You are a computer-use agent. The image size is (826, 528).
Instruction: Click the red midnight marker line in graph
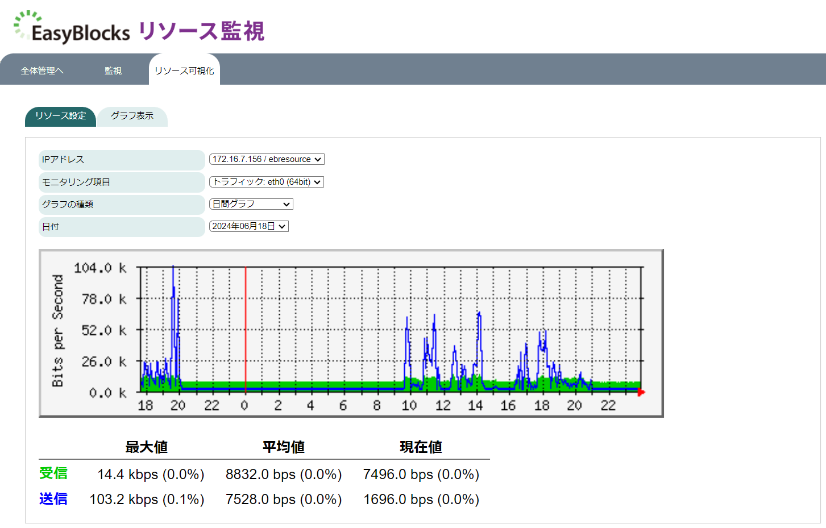coord(246,330)
